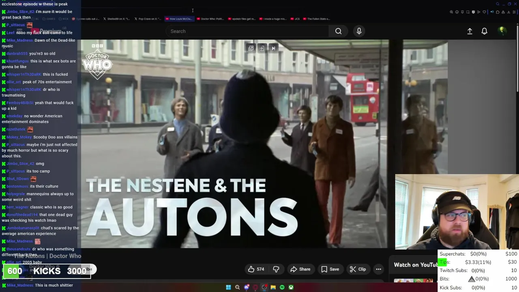The height and width of the screenshot is (292, 519).
Task: Open 'Shelbo99 on X' bookmark
Action: coord(116,19)
